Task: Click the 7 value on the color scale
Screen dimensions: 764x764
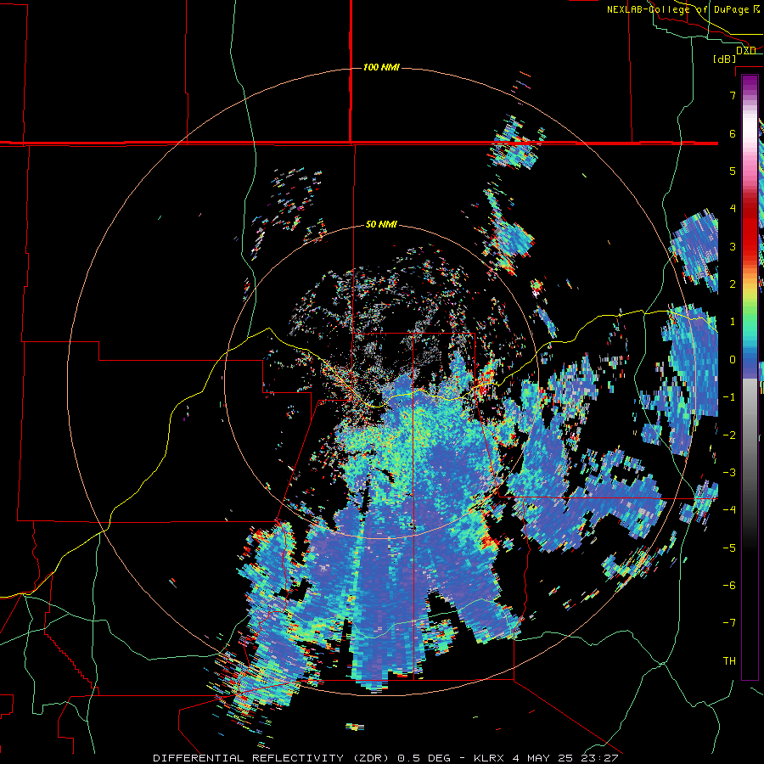Action: 733,95
